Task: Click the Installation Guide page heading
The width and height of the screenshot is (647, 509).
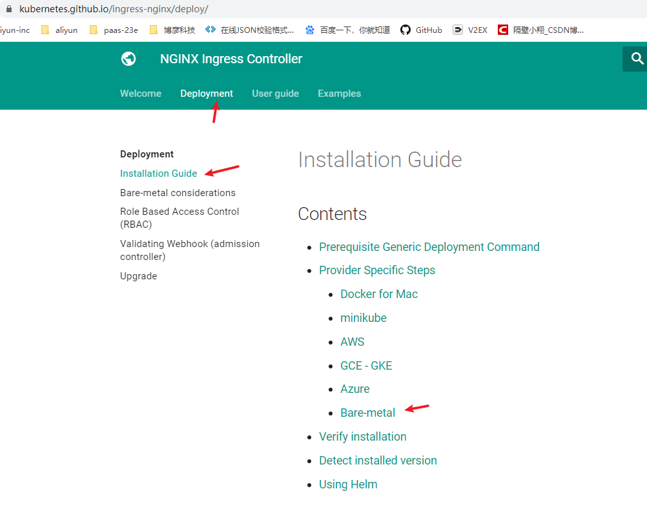Action: tap(380, 159)
